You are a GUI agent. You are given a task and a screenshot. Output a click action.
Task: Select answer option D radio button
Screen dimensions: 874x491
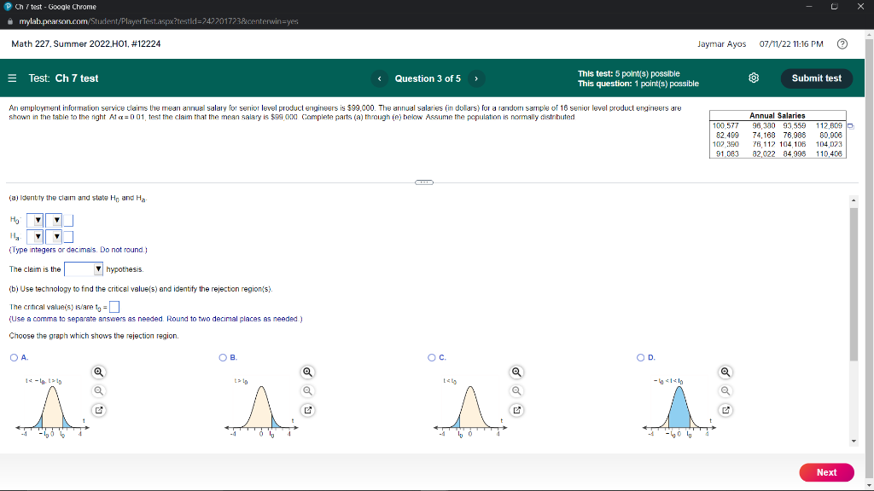click(640, 357)
